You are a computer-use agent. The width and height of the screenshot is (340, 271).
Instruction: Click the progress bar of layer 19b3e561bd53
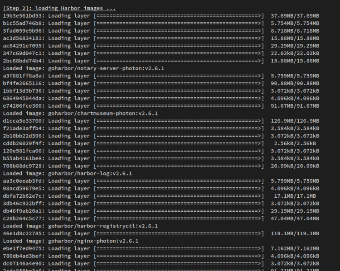pos(179,16)
